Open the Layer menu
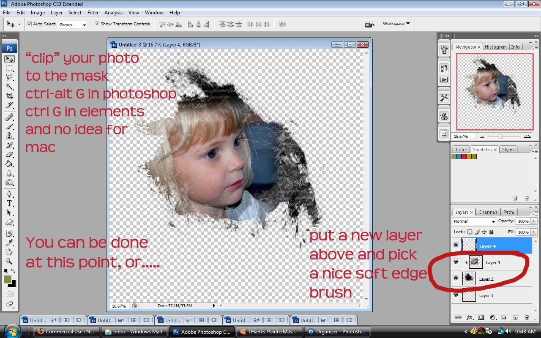This screenshot has height=338, width=541. click(x=57, y=13)
